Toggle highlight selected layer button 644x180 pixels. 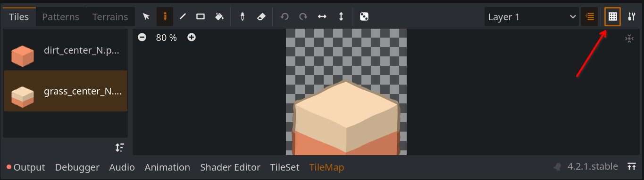(x=589, y=16)
